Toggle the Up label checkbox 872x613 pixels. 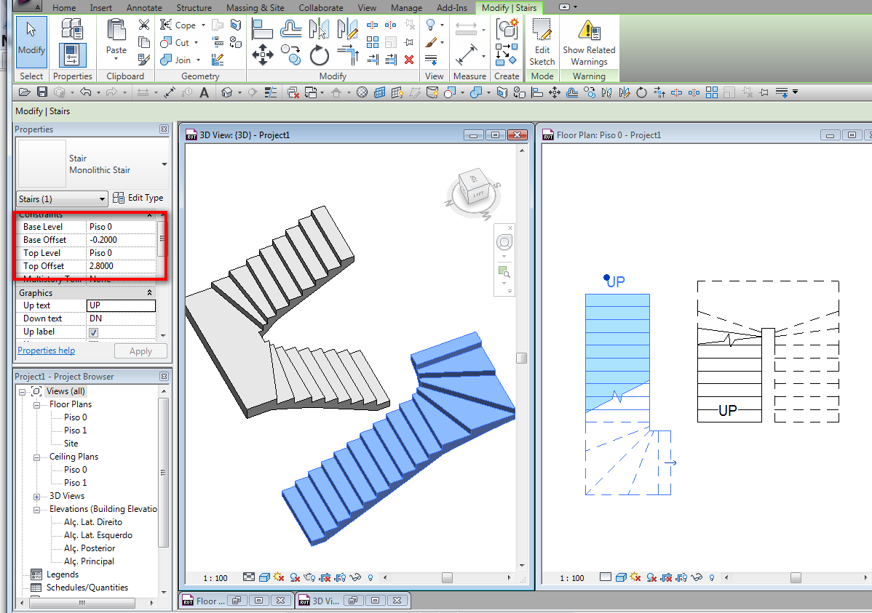(93, 332)
